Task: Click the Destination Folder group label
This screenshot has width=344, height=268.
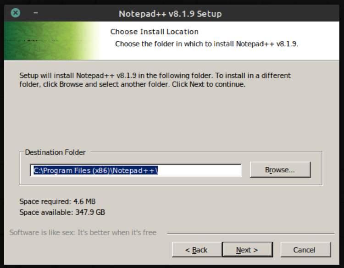Action: click(55, 152)
